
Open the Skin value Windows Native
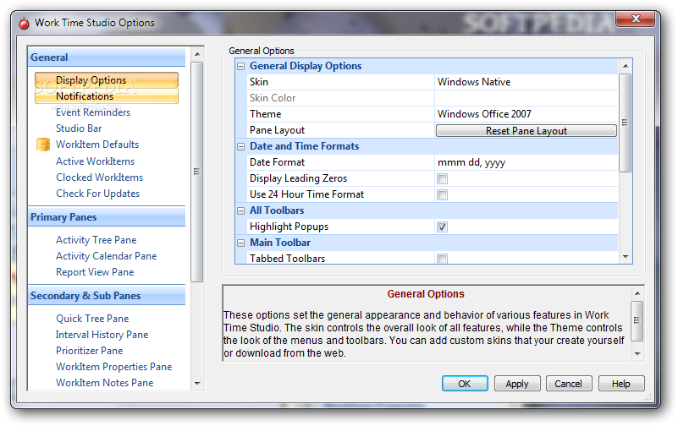click(526, 82)
